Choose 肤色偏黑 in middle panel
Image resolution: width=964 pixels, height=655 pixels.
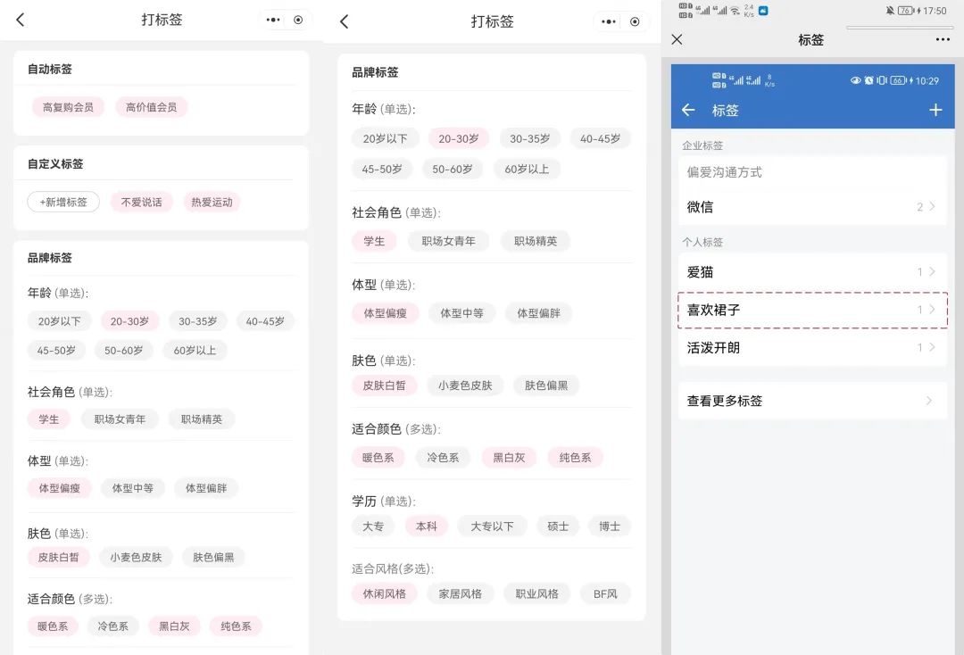[x=546, y=386]
